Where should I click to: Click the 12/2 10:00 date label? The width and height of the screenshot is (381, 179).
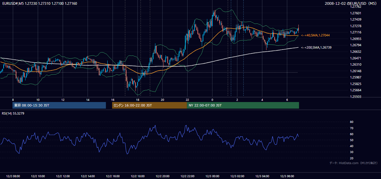tap(38, 176)
